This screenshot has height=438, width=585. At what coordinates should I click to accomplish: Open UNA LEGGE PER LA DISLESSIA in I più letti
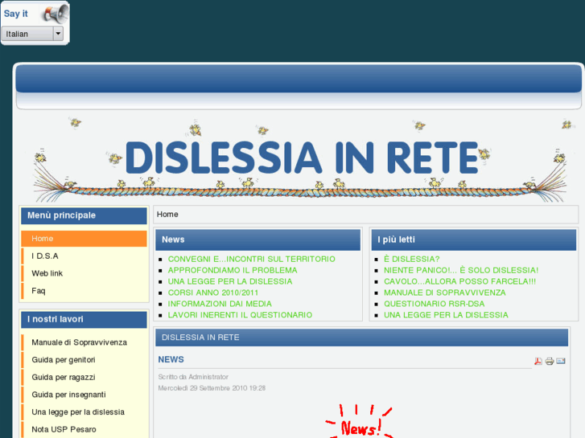[446, 315]
